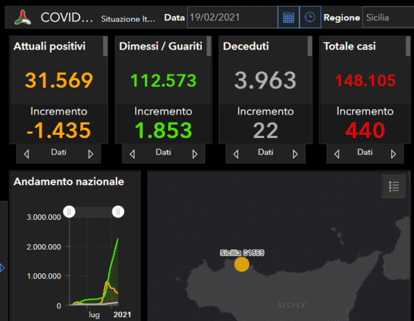
Task: Click previous arrow under Deceduti panel
Action: click(x=236, y=154)
